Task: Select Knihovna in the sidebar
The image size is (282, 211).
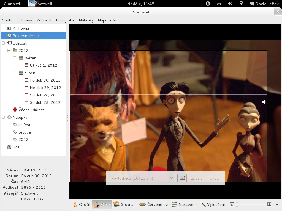Action: pyautogui.click(x=33, y=28)
